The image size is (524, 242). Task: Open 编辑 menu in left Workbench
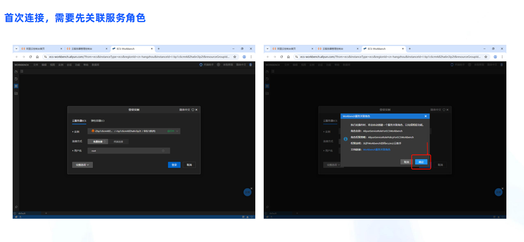click(x=44, y=65)
